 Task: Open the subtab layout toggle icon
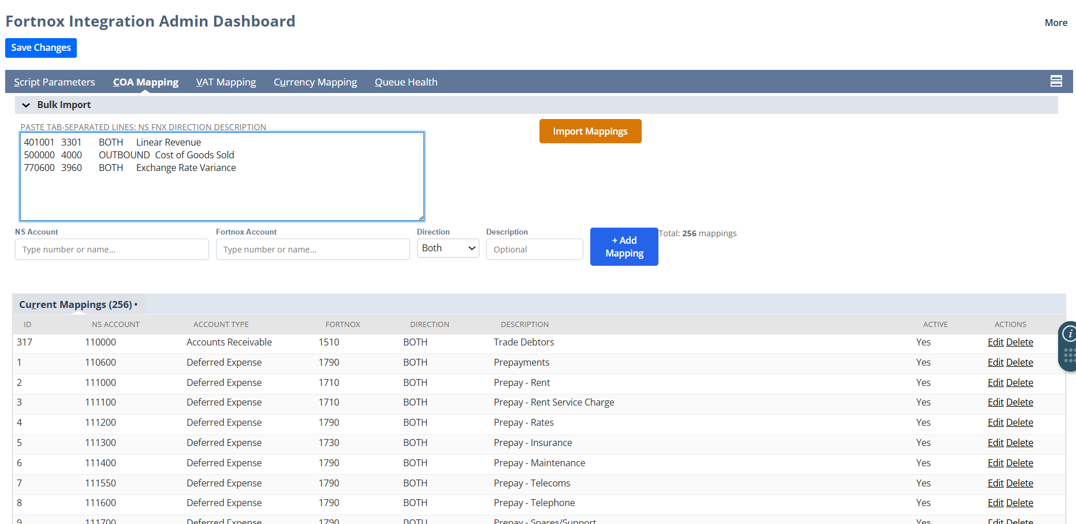[x=1056, y=81]
